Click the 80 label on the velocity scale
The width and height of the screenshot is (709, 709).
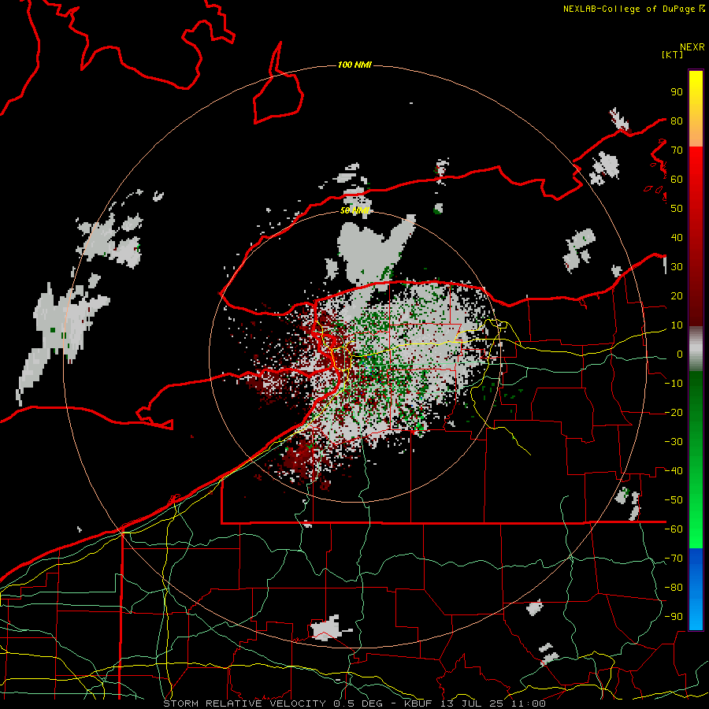[x=677, y=121]
